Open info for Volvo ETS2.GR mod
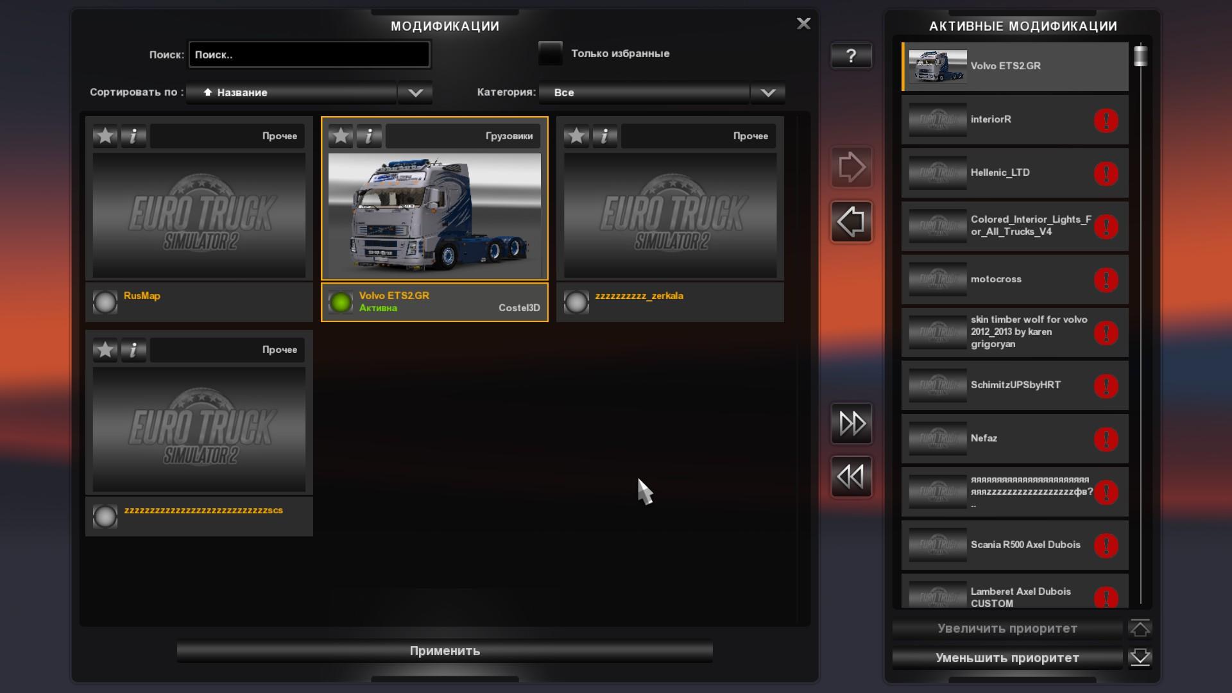The width and height of the screenshot is (1232, 693). click(369, 136)
